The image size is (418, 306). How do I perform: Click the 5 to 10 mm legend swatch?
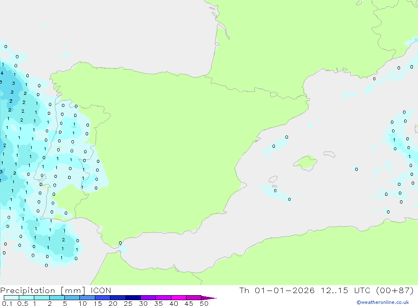click(72, 298)
